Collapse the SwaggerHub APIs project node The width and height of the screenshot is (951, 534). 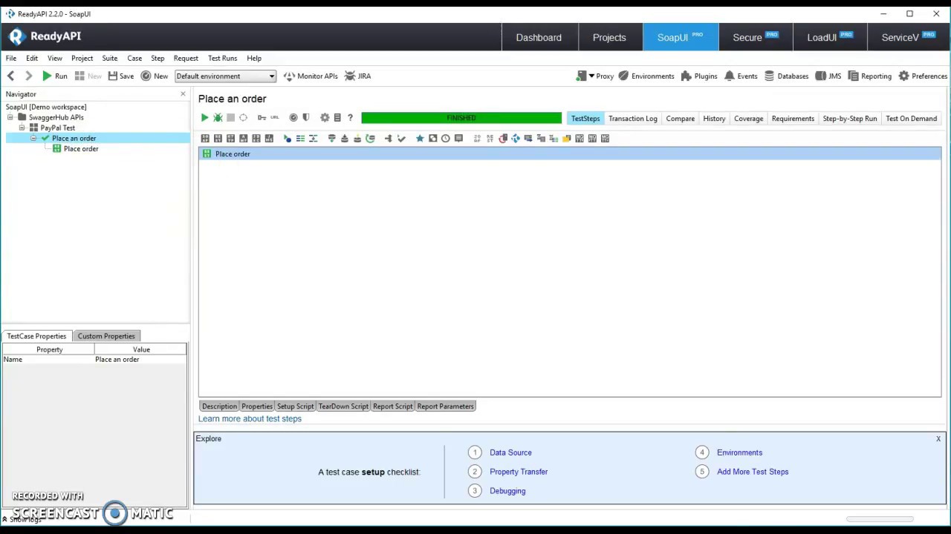[10, 117]
